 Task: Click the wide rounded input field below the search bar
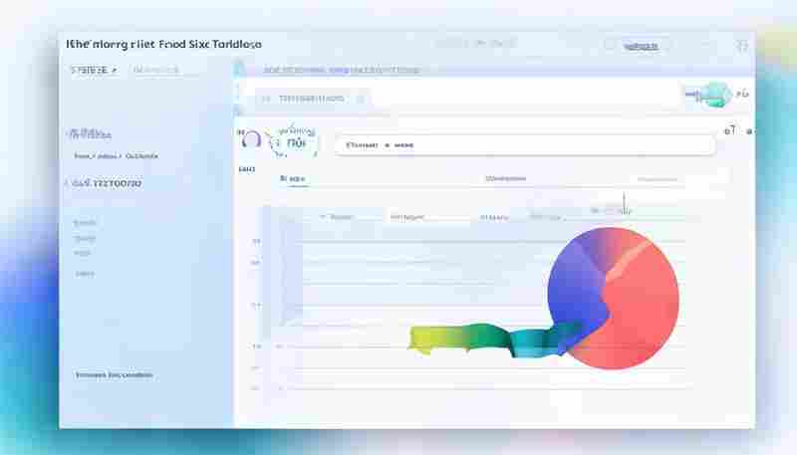[525, 145]
